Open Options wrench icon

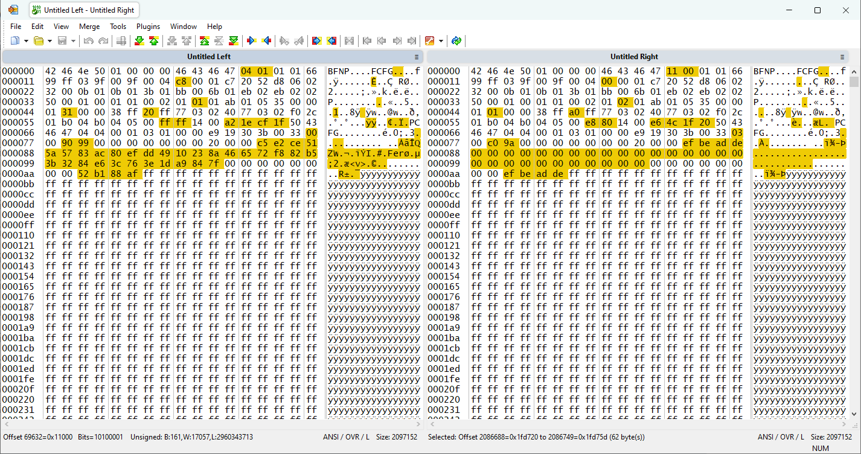pyautogui.click(x=429, y=40)
